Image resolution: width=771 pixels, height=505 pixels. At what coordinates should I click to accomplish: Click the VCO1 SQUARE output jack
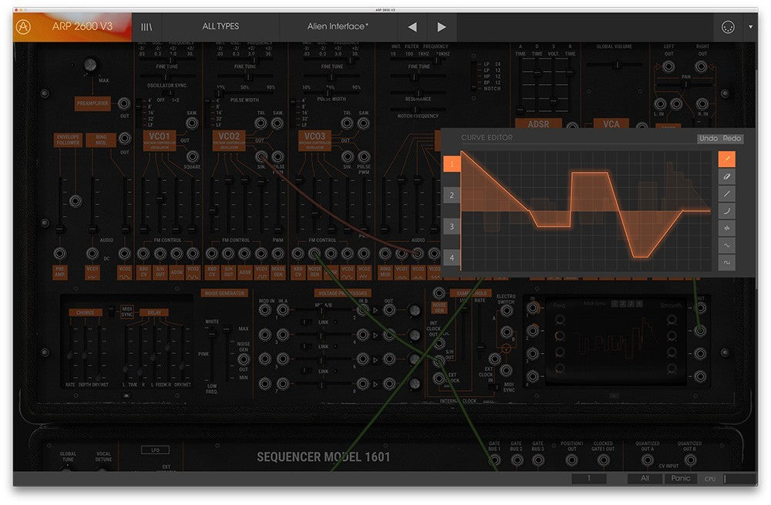tap(192, 157)
